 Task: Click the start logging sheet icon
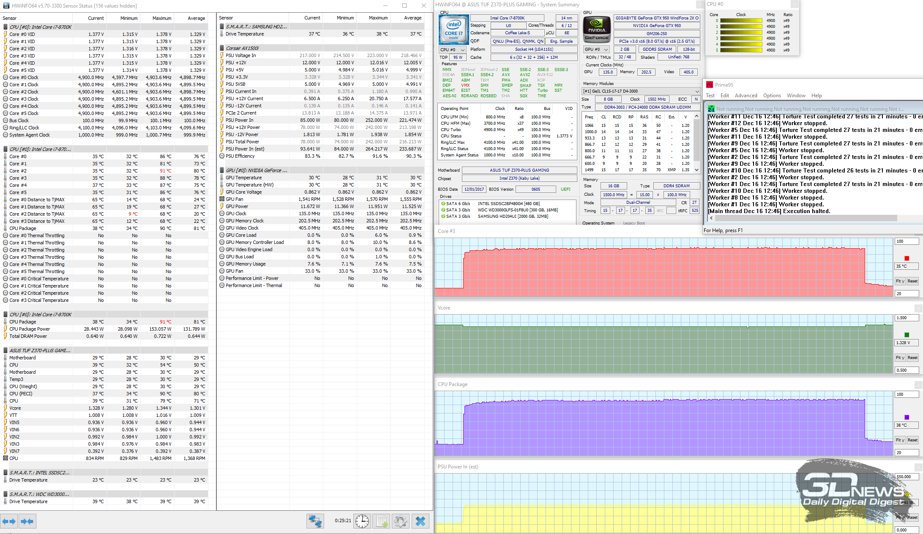point(382,521)
